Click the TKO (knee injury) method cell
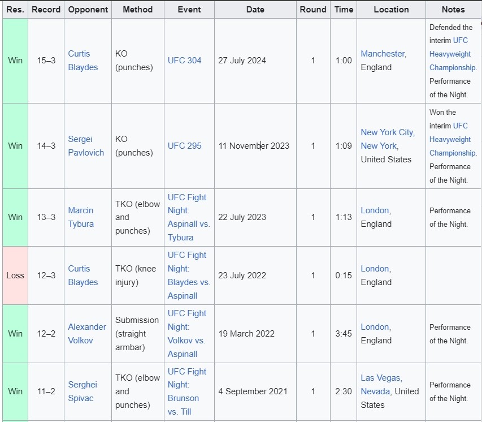 click(x=138, y=275)
